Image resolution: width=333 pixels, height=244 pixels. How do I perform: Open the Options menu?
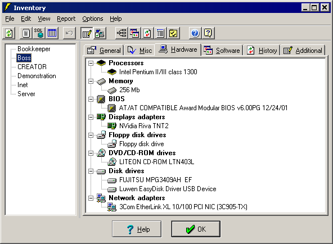coord(93,19)
